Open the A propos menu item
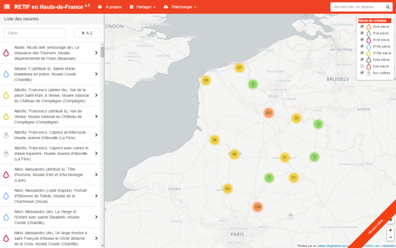Image resolution: width=396 pixels, height=248 pixels. click(x=110, y=7)
